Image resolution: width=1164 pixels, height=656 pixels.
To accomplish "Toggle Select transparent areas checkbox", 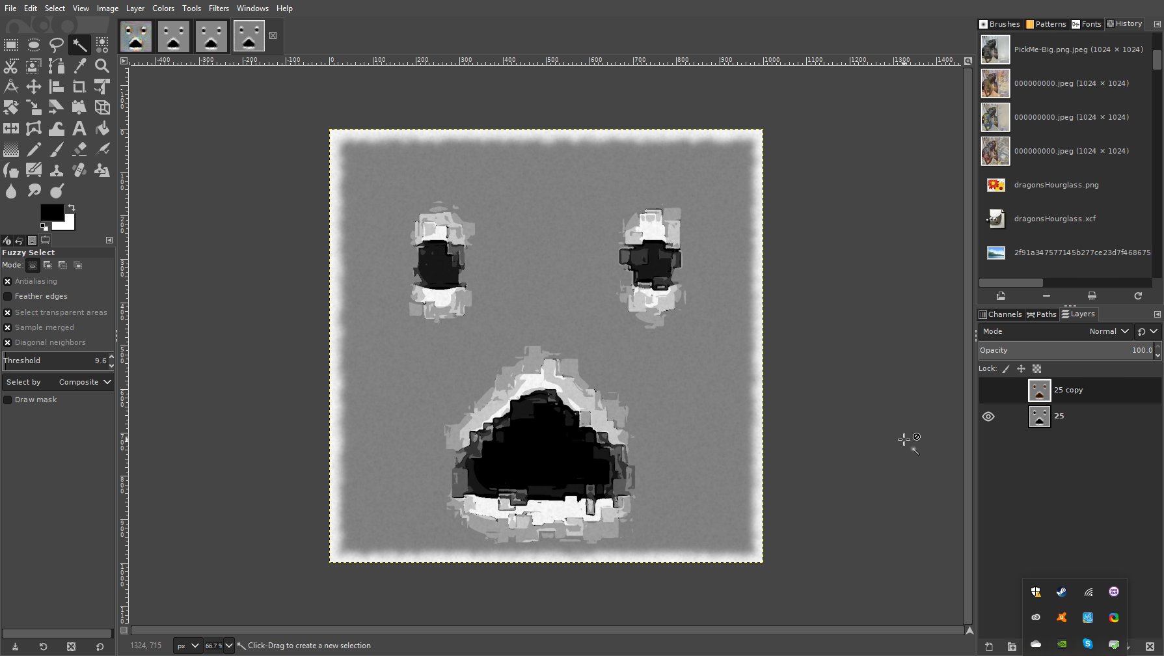I will pos(7,312).
